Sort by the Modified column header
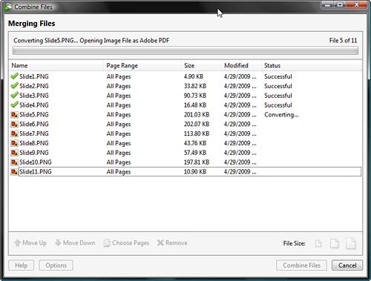Screen dimensions: 371x281 click(241, 65)
